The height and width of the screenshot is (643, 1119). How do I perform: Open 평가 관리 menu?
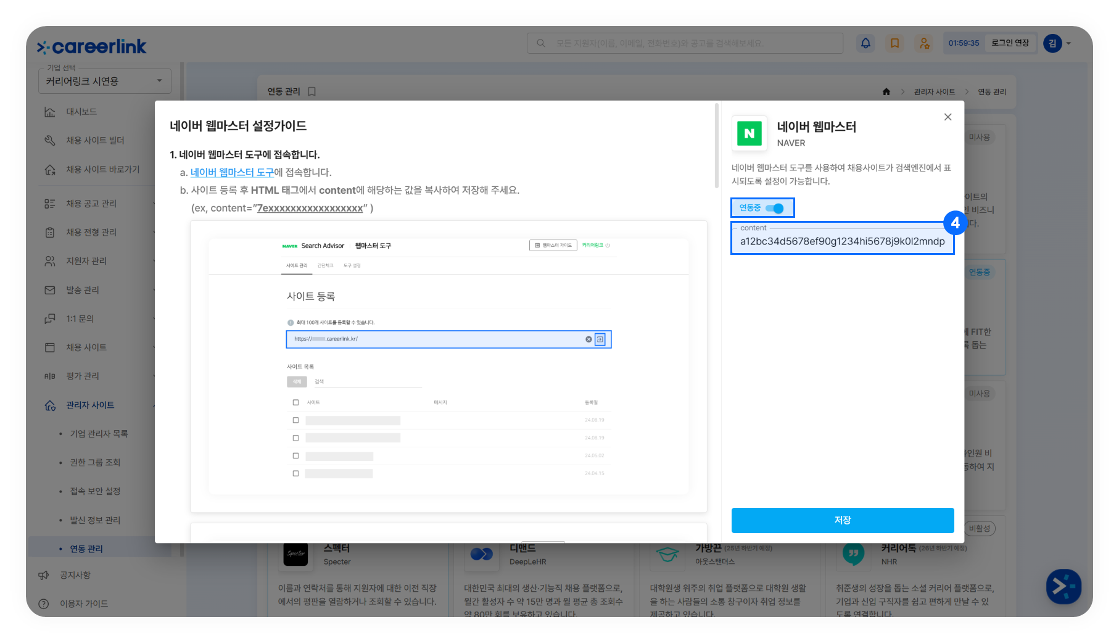[83, 376]
